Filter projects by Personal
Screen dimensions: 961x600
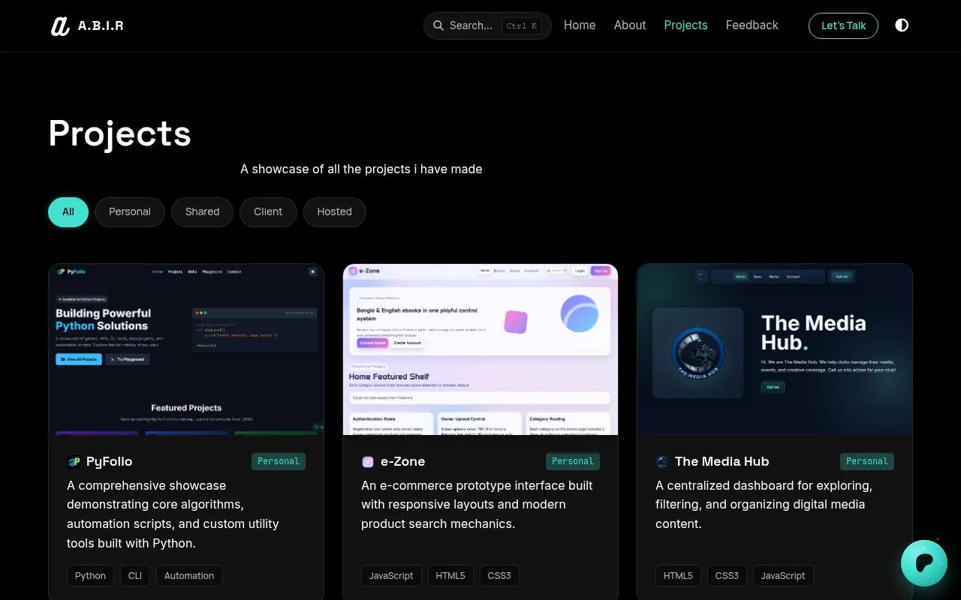pos(130,212)
